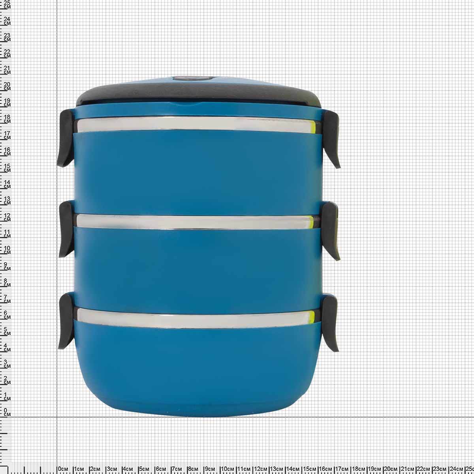474x474 pixels.
Task: Click the top stainless steel band
Action: 194,124
